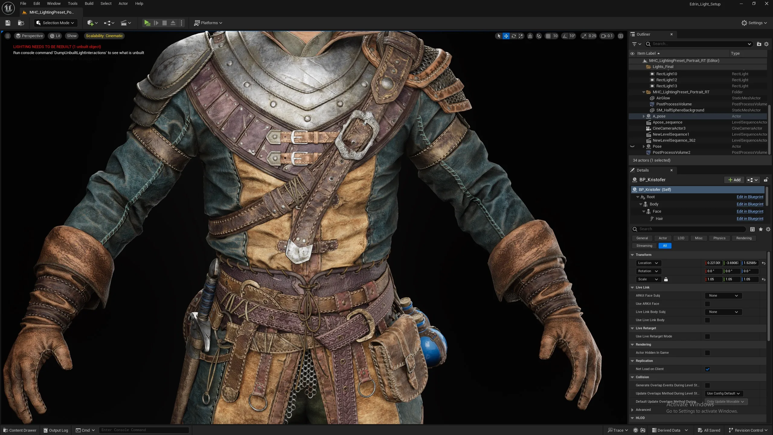This screenshot has width=773, height=435.
Task: Select the Physics filter tab
Action: coord(719,238)
